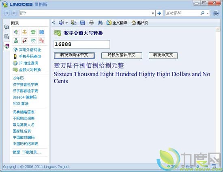
Task: Open the search engine dropdown arrow
Action: [x=208, y=13]
